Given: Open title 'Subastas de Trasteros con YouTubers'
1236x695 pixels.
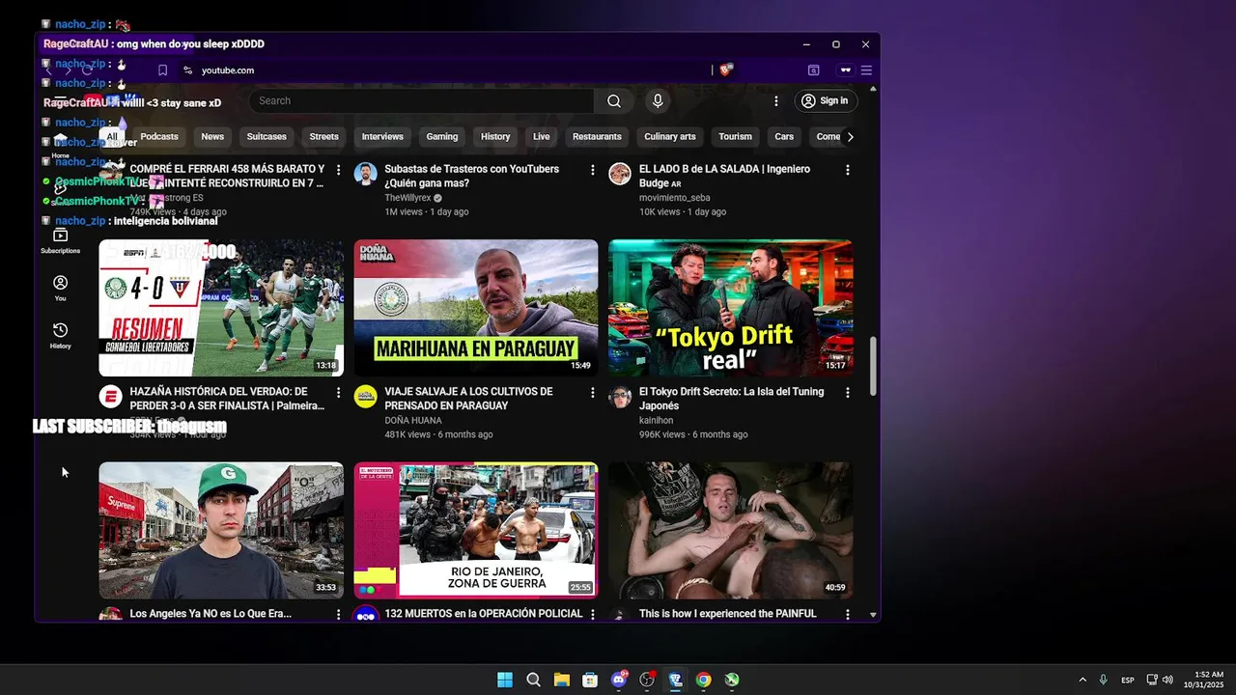Looking at the screenshot, I should tap(472, 176).
